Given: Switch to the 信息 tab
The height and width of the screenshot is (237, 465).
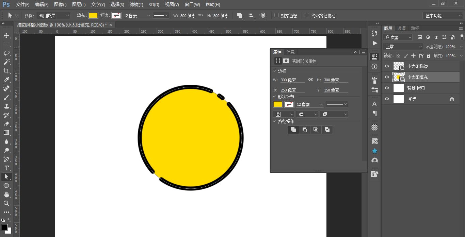Looking at the screenshot, I should click(290, 52).
